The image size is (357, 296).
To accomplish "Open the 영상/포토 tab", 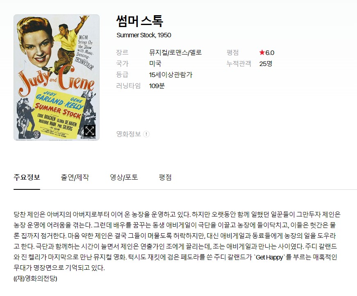I will [x=124, y=177].
